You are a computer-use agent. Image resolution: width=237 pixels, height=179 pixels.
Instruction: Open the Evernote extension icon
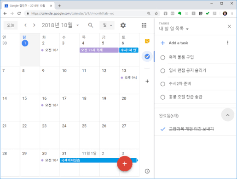tap(179, 13)
